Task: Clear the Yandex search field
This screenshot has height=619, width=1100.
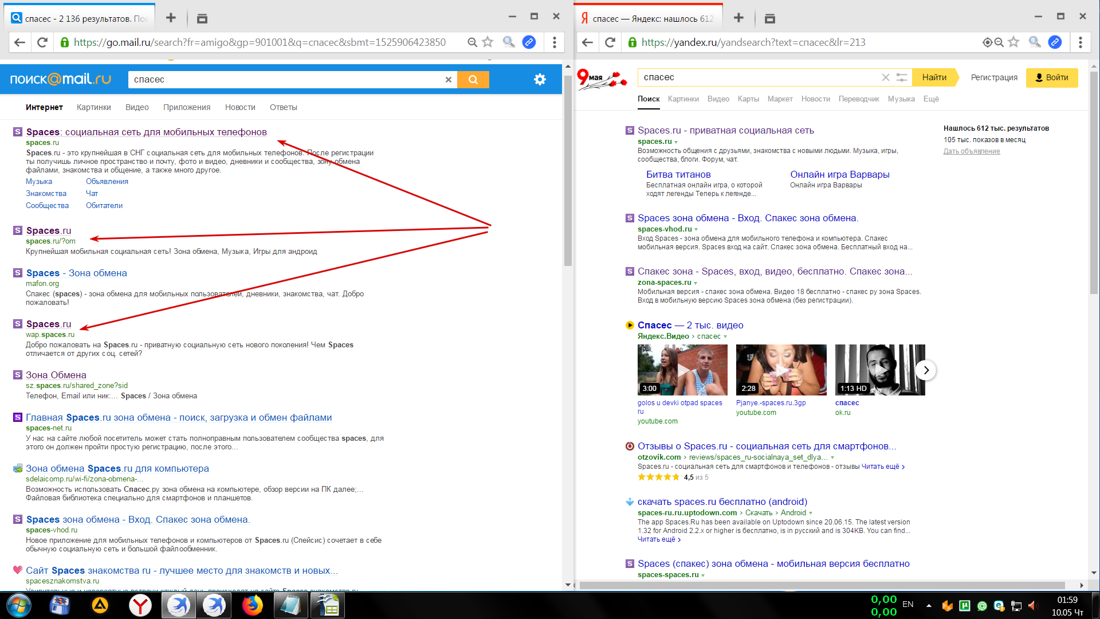Action: pyautogui.click(x=885, y=77)
